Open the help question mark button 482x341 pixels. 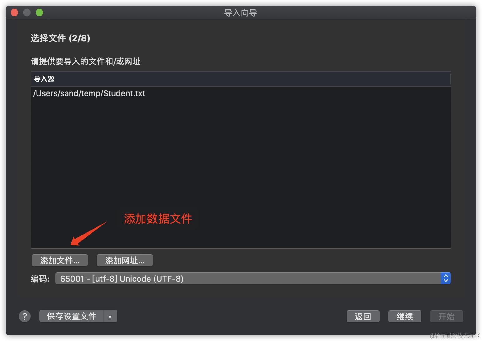tap(25, 316)
